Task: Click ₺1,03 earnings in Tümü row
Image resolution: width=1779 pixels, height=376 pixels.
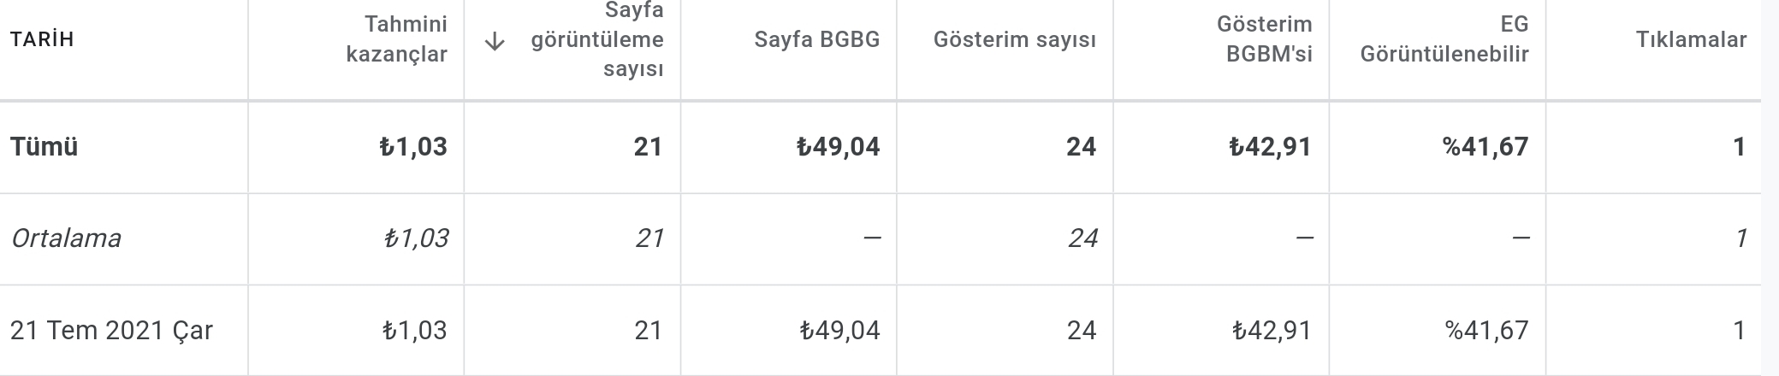Action: pyautogui.click(x=413, y=147)
